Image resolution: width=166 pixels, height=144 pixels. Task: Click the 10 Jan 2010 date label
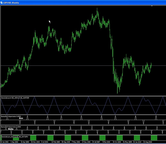point(137,142)
